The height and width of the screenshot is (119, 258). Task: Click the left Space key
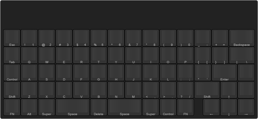tap(73, 107)
